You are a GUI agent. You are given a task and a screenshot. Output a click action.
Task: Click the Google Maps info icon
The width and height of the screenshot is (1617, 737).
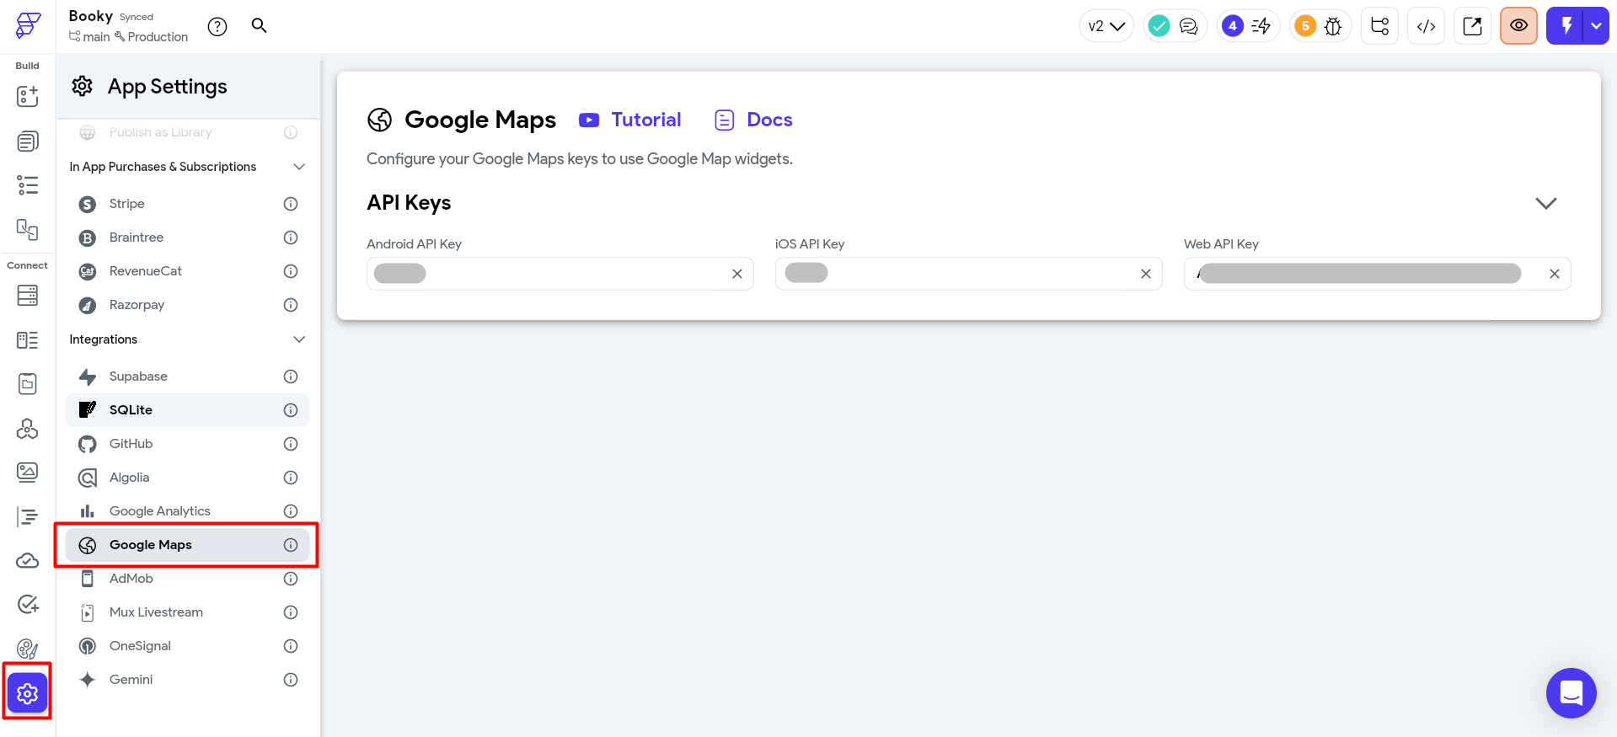click(x=291, y=545)
